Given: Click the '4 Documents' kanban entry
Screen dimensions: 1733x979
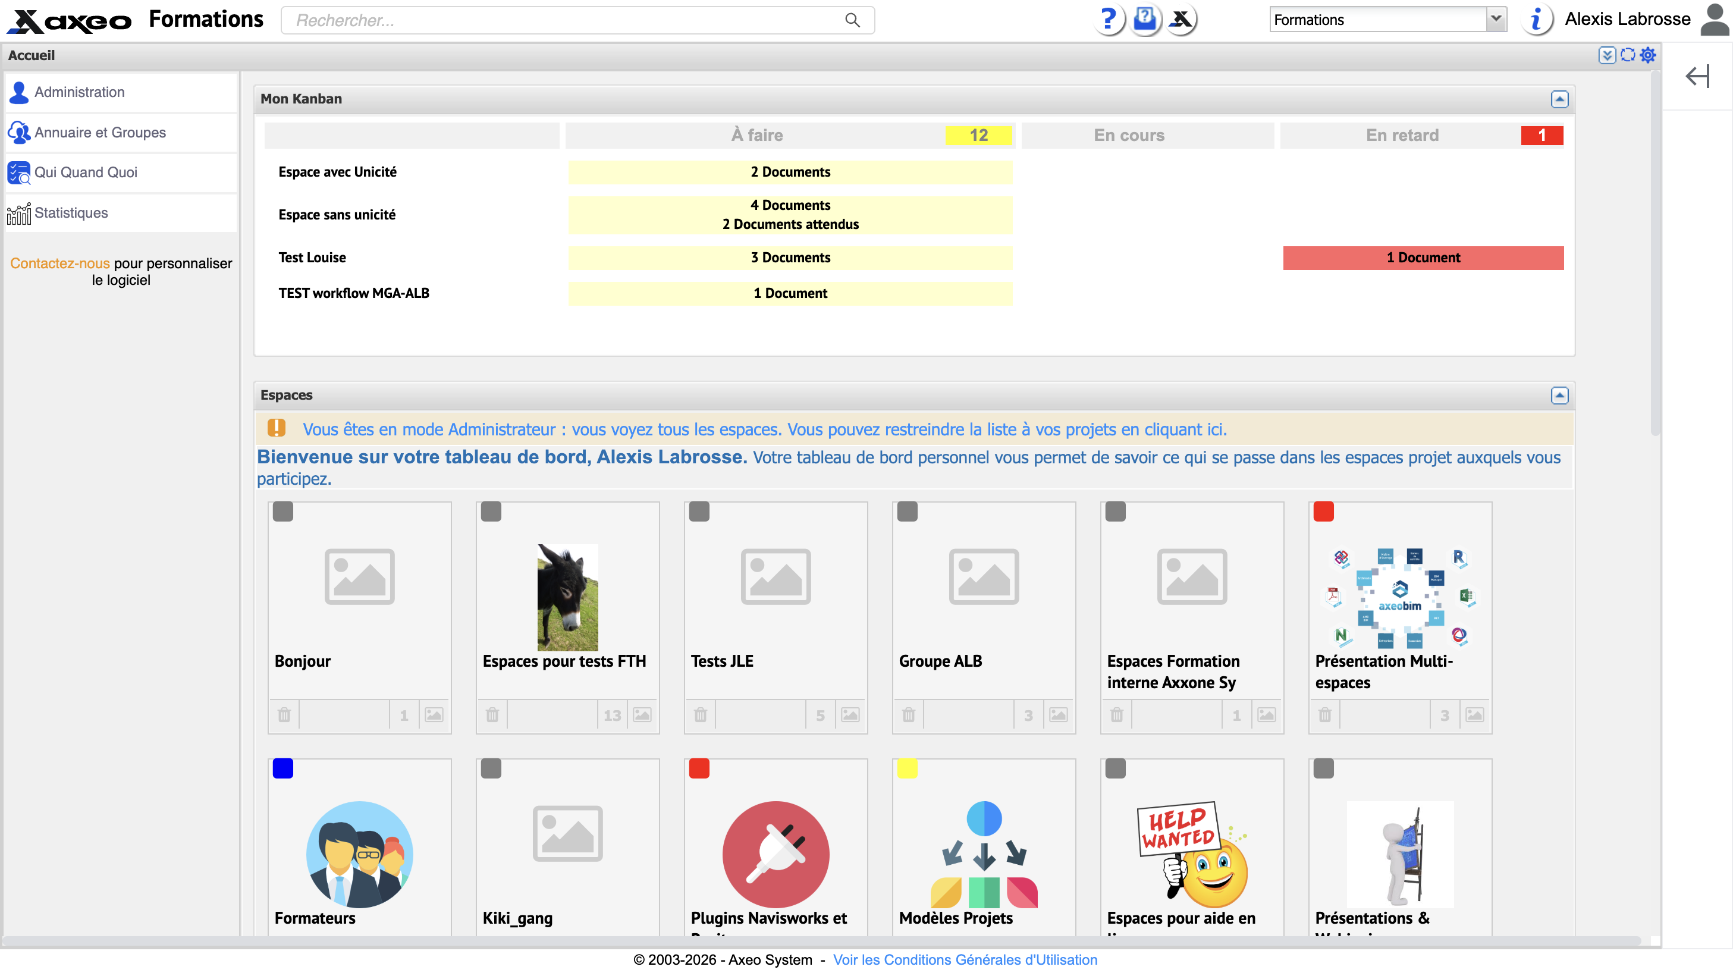Looking at the screenshot, I should pyautogui.click(x=790, y=205).
